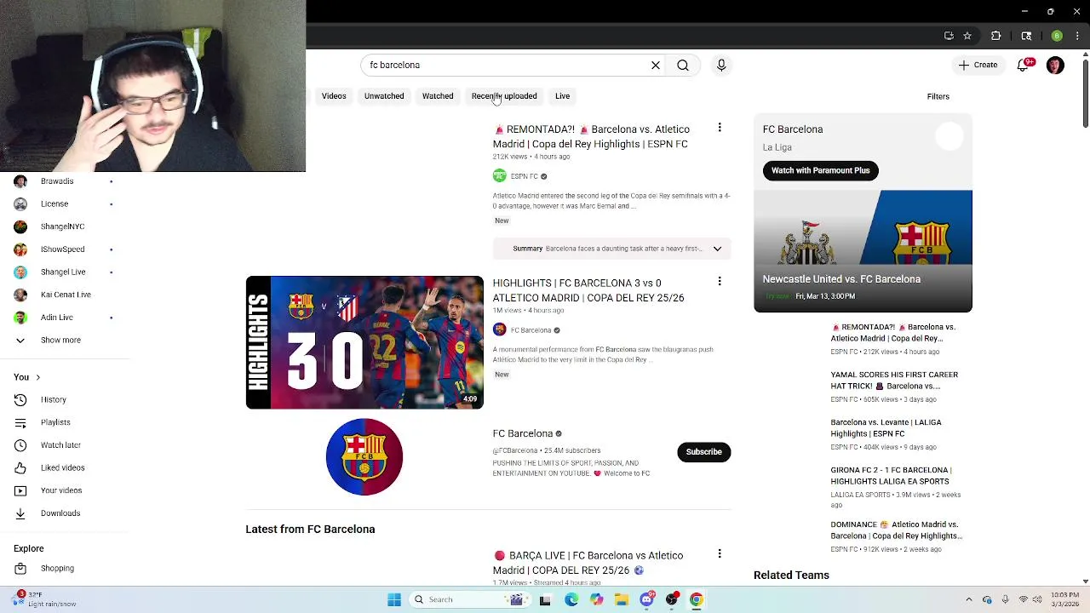Open the Filters menu

[938, 96]
